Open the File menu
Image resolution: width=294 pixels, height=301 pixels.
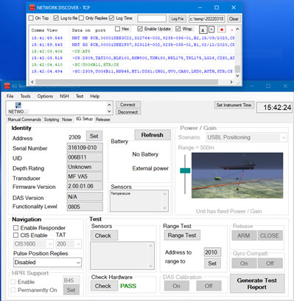[x=10, y=96]
